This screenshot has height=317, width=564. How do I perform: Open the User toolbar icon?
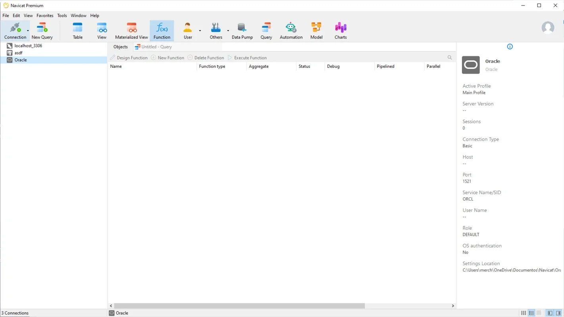point(188,31)
